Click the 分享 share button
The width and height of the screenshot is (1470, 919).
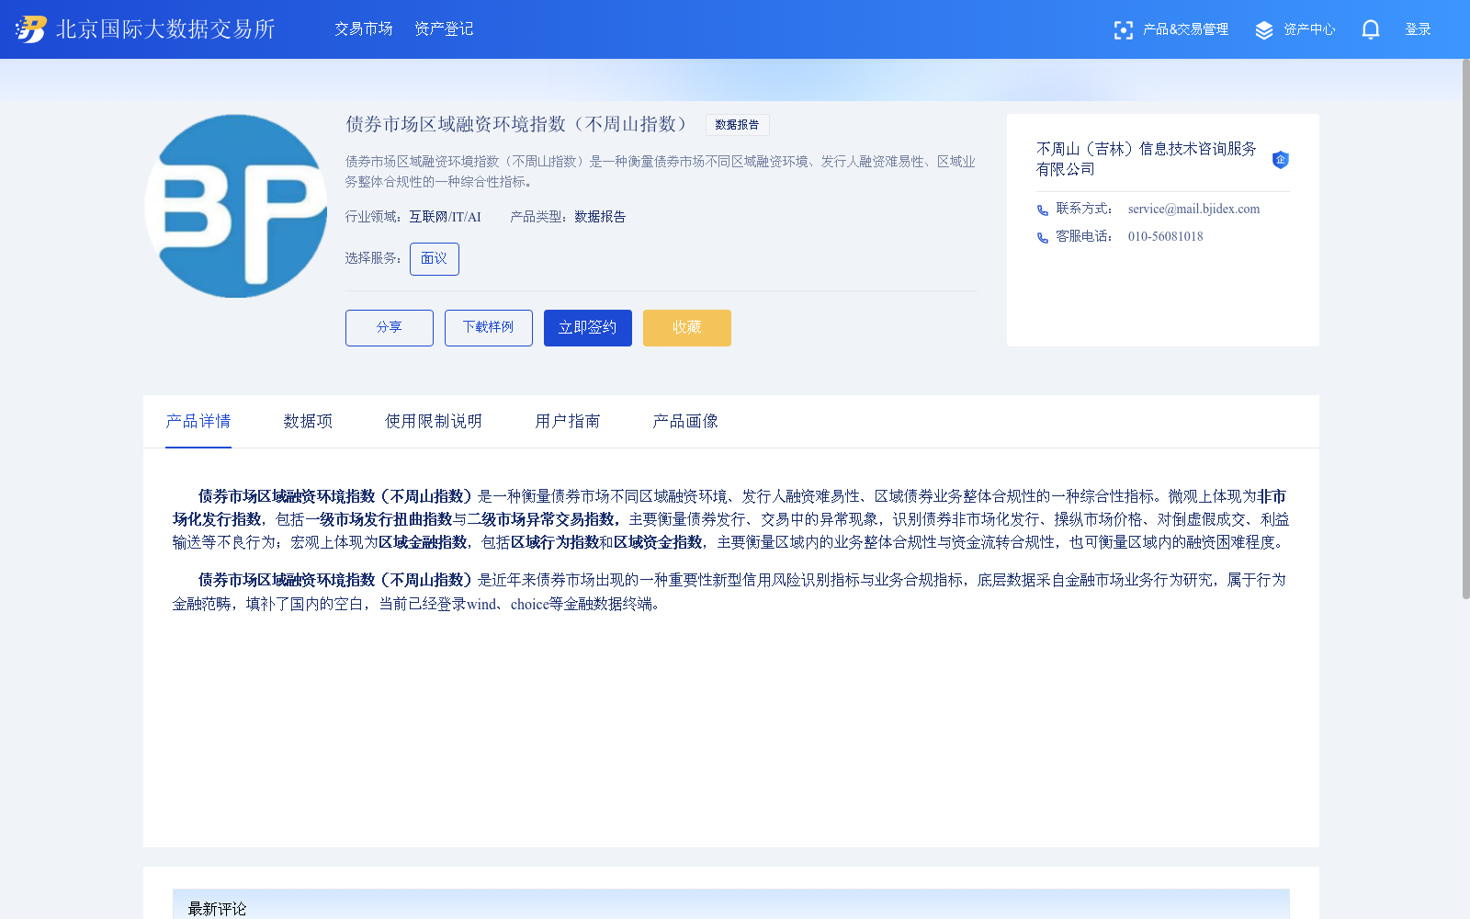(x=390, y=328)
